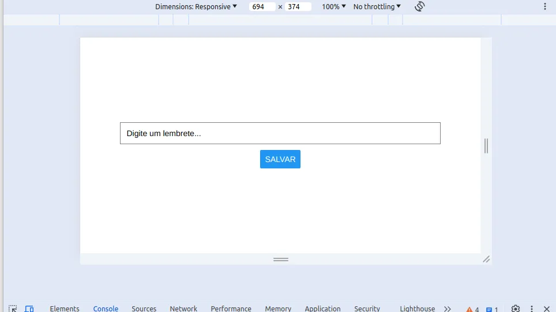The width and height of the screenshot is (556, 312).
Task: Click the viewport height field showing 374
Action: (x=298, y=6)
